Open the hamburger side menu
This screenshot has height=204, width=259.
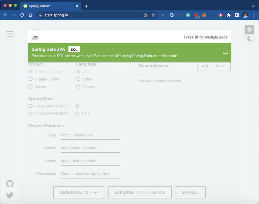[x=10, y=34]
